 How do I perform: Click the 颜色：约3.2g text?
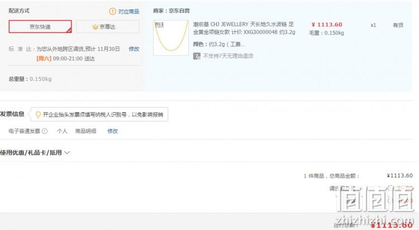[x=218, y=44]
